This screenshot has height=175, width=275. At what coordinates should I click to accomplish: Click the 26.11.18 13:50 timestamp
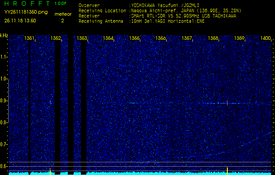pos(20,20)
